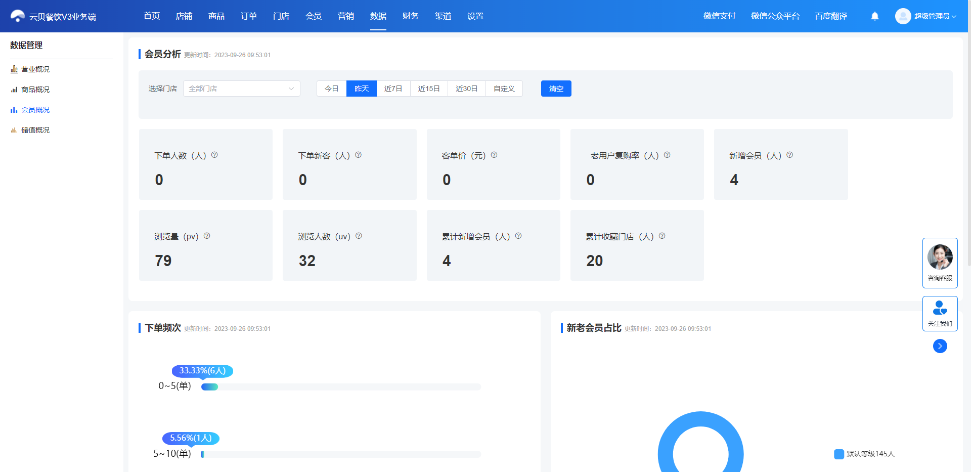Screen dimensions: 971x472
Task: Select the 近7日 date range option
Action: (393, 89)
